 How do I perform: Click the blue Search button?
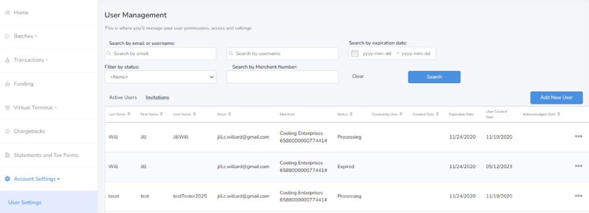[x=434, y=77]
